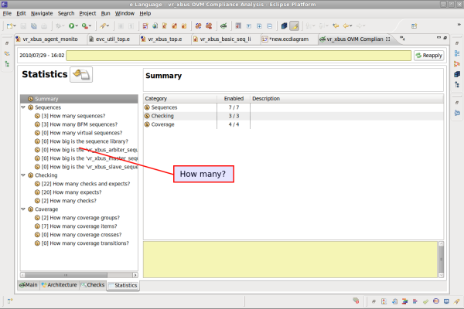Select the Checking row in the Summary table
Viewport: 464px width, 309px height.
163,116
